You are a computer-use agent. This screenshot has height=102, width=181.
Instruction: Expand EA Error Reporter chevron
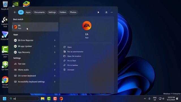pyautogui.click(x=55, y=40)
